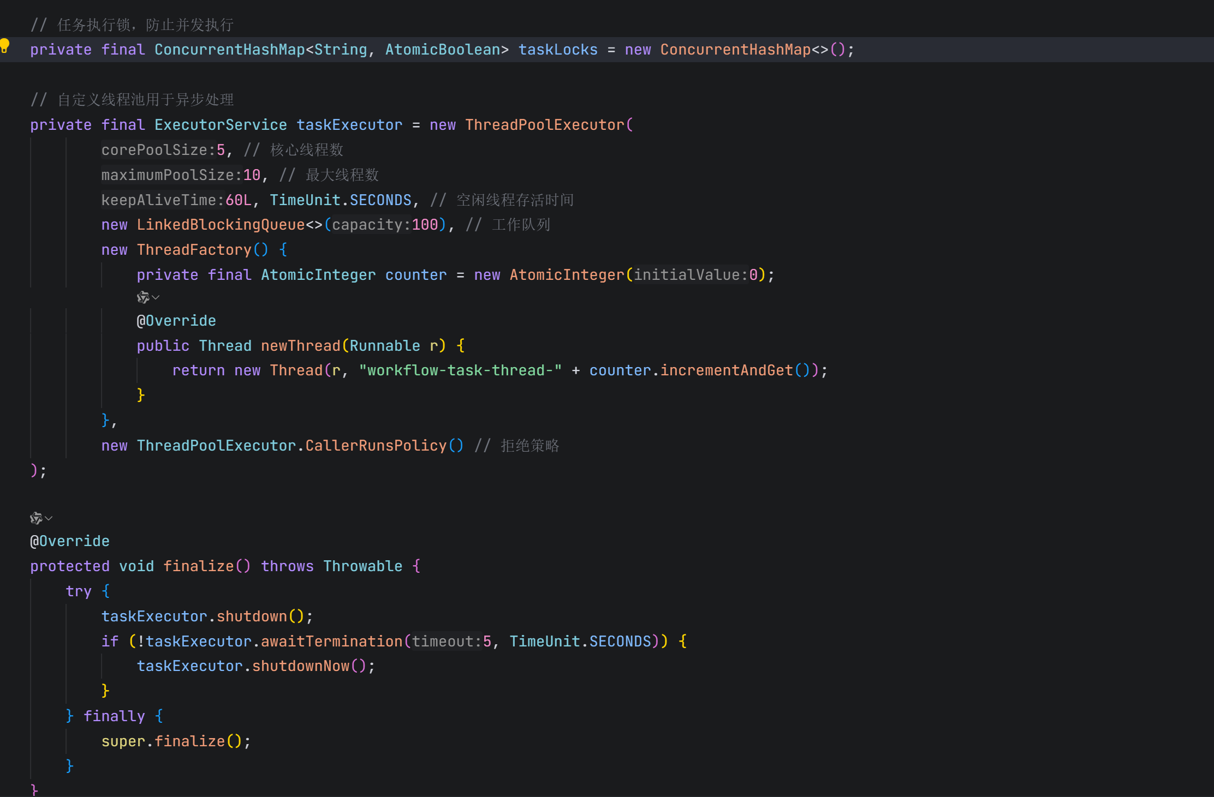Click the taskExecutor field declaration name

click(x=349, y=125)
